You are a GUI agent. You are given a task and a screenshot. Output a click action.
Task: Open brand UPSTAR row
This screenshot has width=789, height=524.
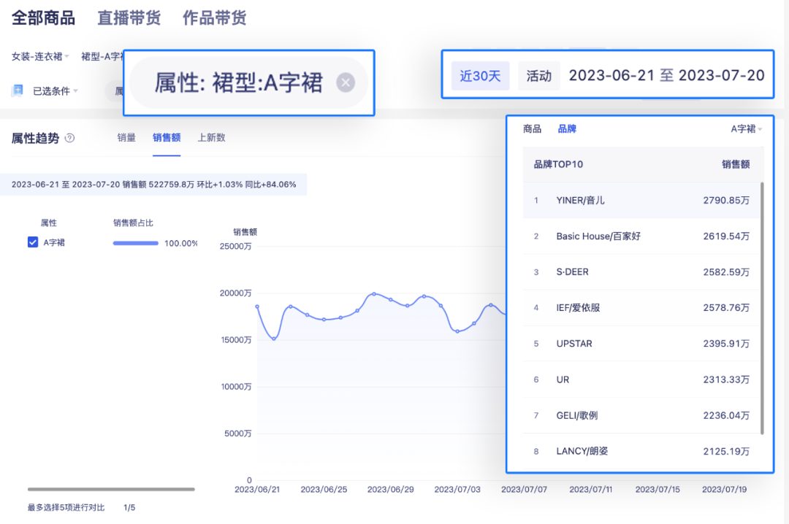click(641, 344)
